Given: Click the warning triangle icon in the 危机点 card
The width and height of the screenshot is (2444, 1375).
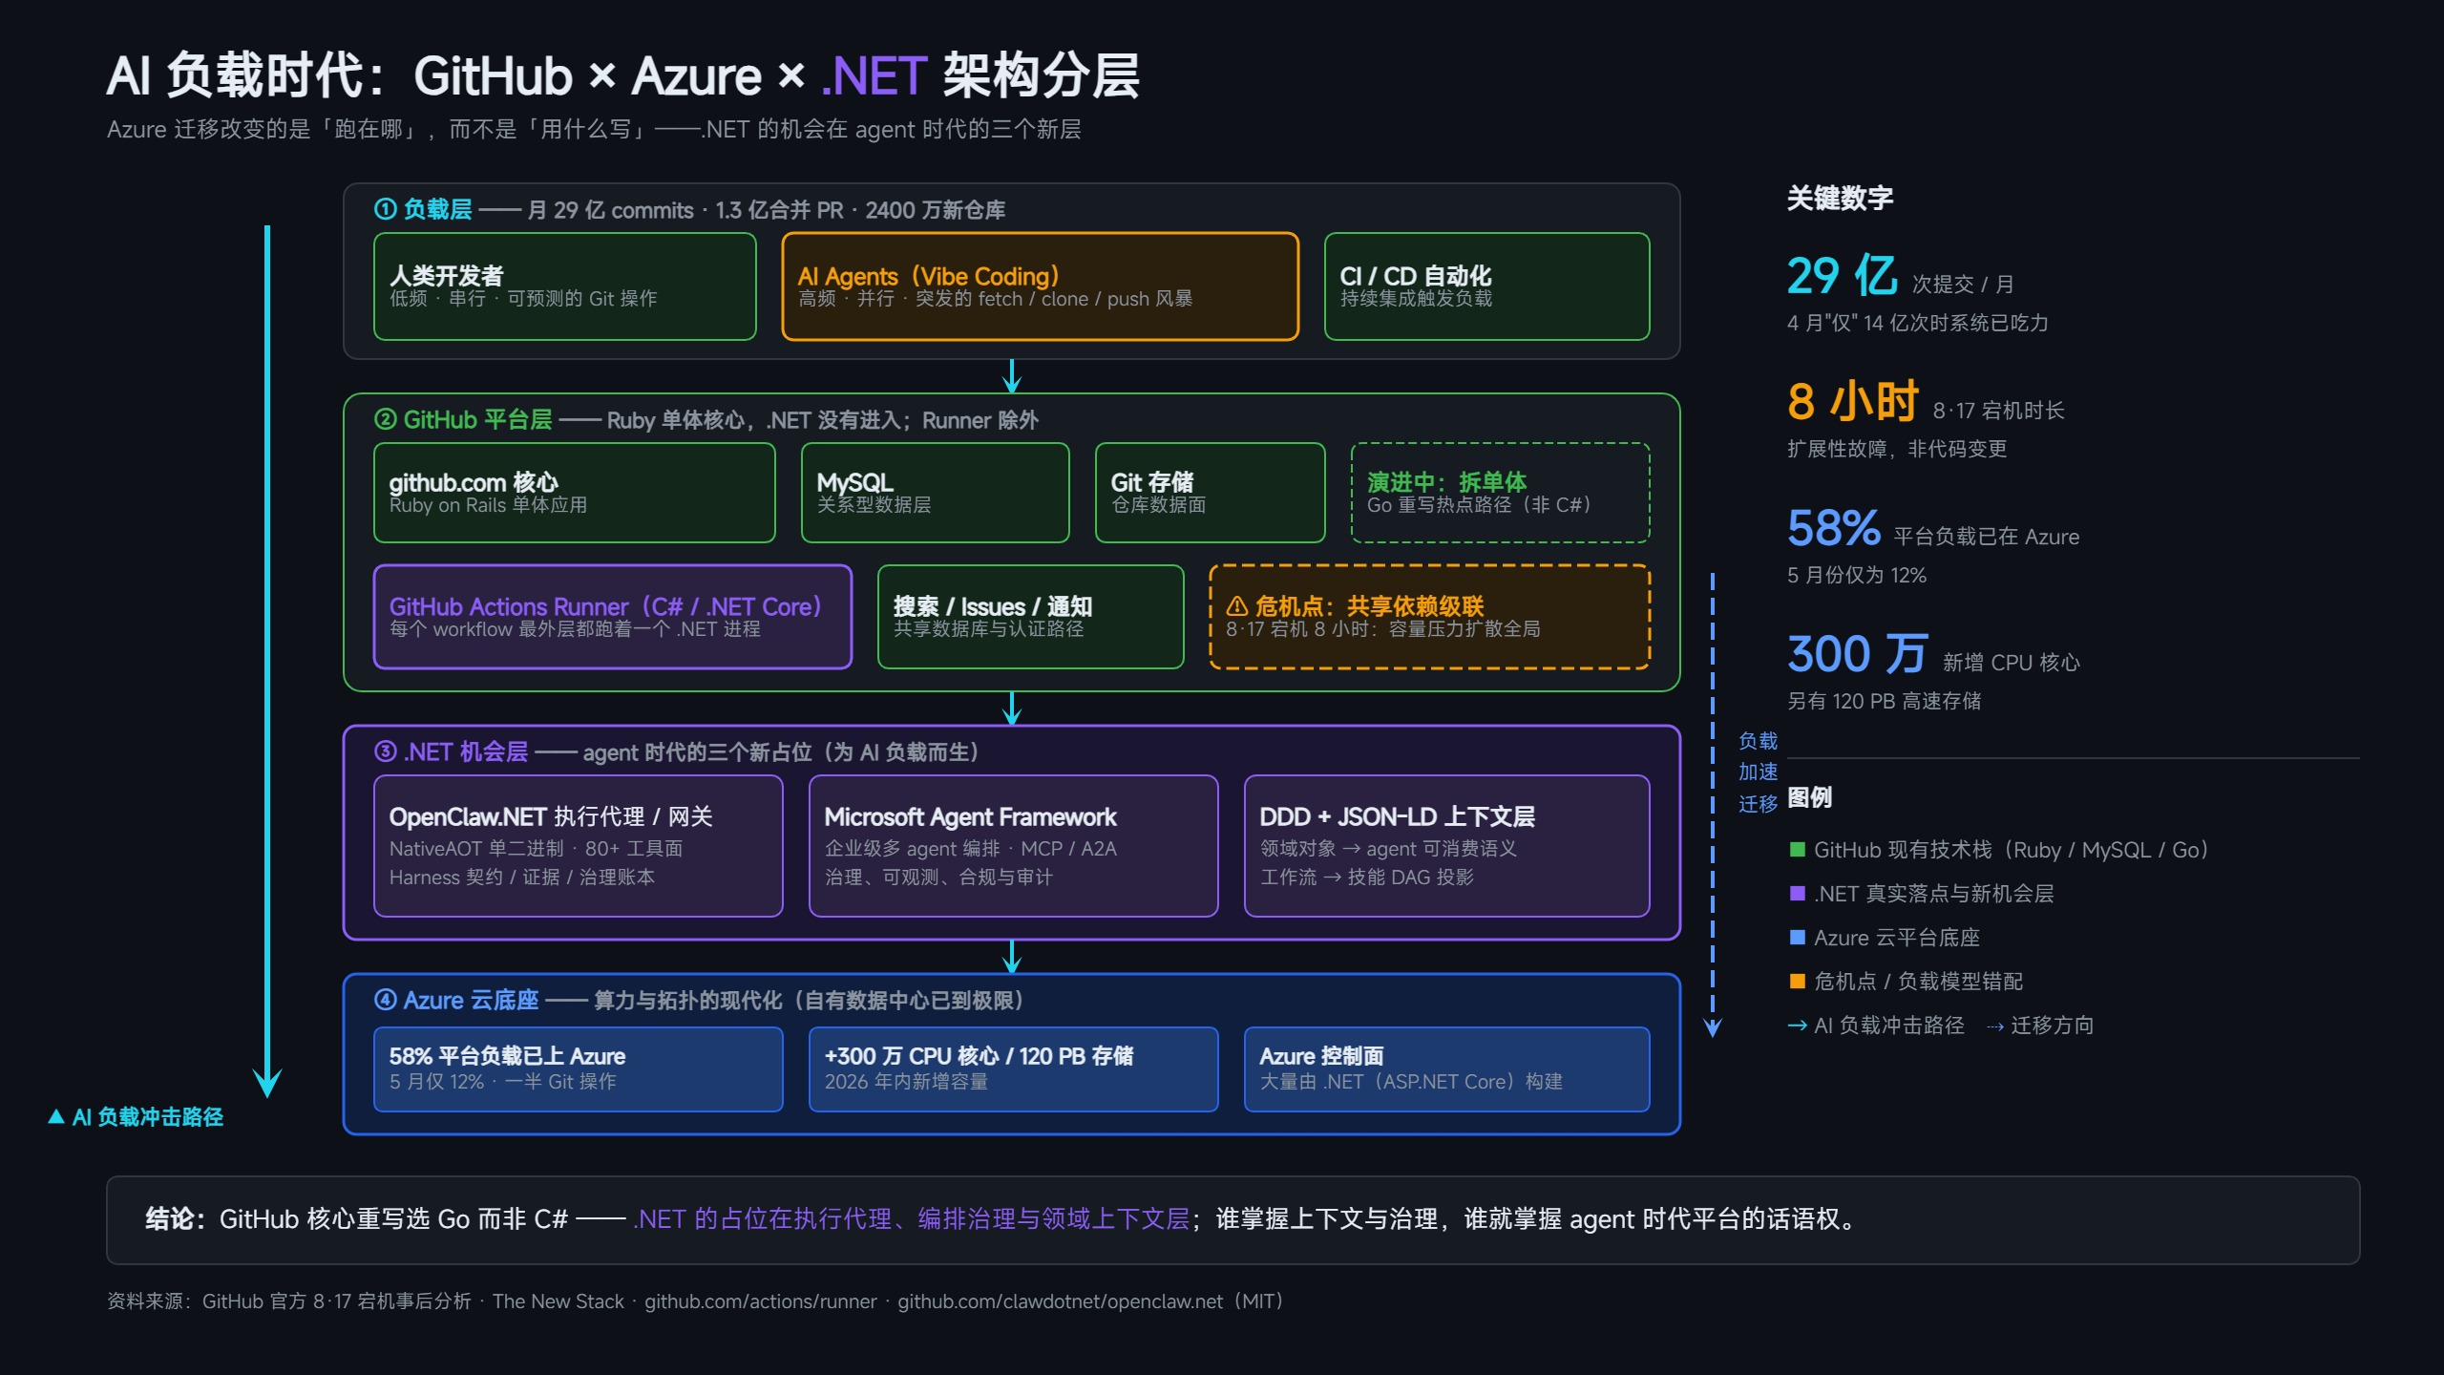Looking at the screenshot, I should point(1237,606).
